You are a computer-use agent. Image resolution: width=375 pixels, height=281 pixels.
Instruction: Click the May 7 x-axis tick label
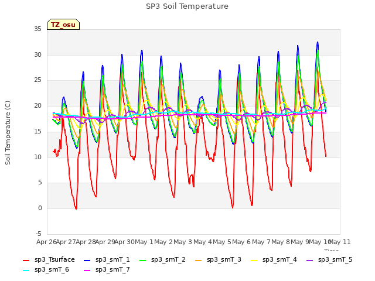pos(261,242)
